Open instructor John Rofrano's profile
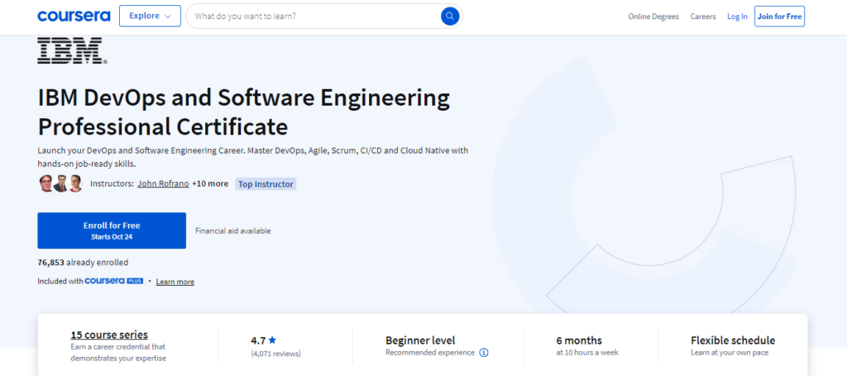 coord(163,184)
